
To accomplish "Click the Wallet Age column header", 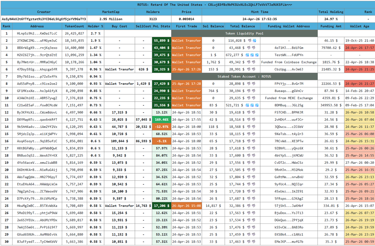I will pos(359,26).
